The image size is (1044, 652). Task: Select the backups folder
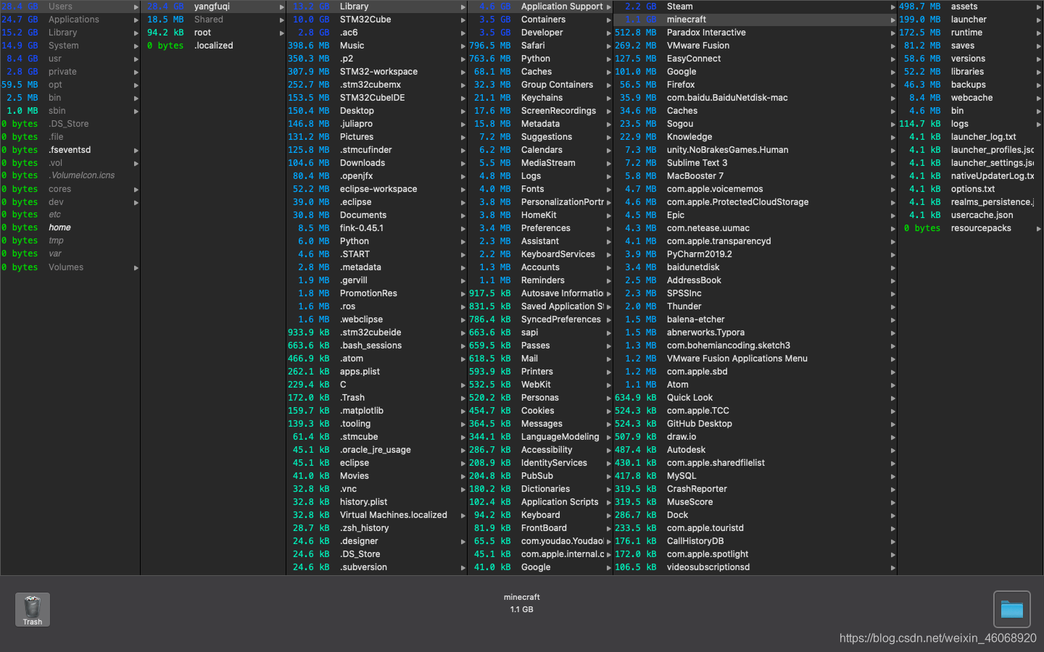(970, 85)
